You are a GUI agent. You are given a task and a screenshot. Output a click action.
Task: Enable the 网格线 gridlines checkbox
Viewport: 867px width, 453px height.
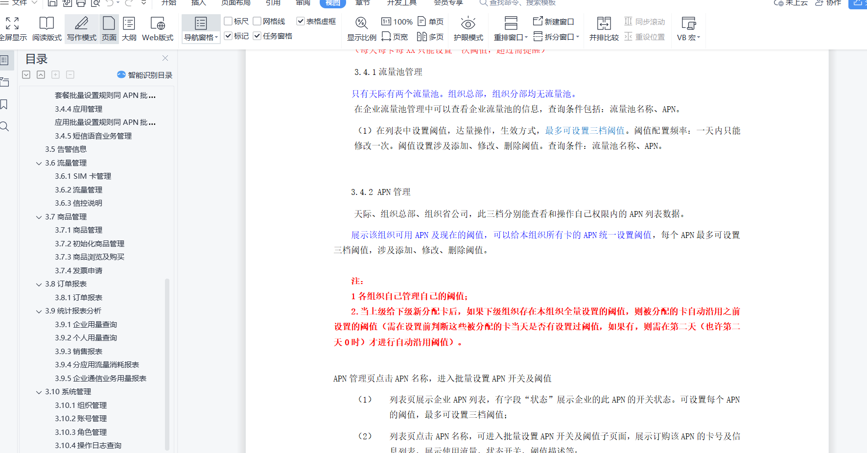click(257, 21)
